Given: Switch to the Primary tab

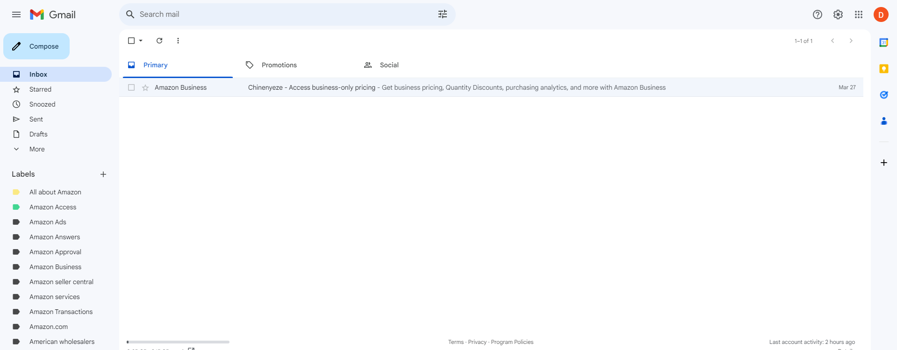Looking at the screenshot, I should coord(178,65).
